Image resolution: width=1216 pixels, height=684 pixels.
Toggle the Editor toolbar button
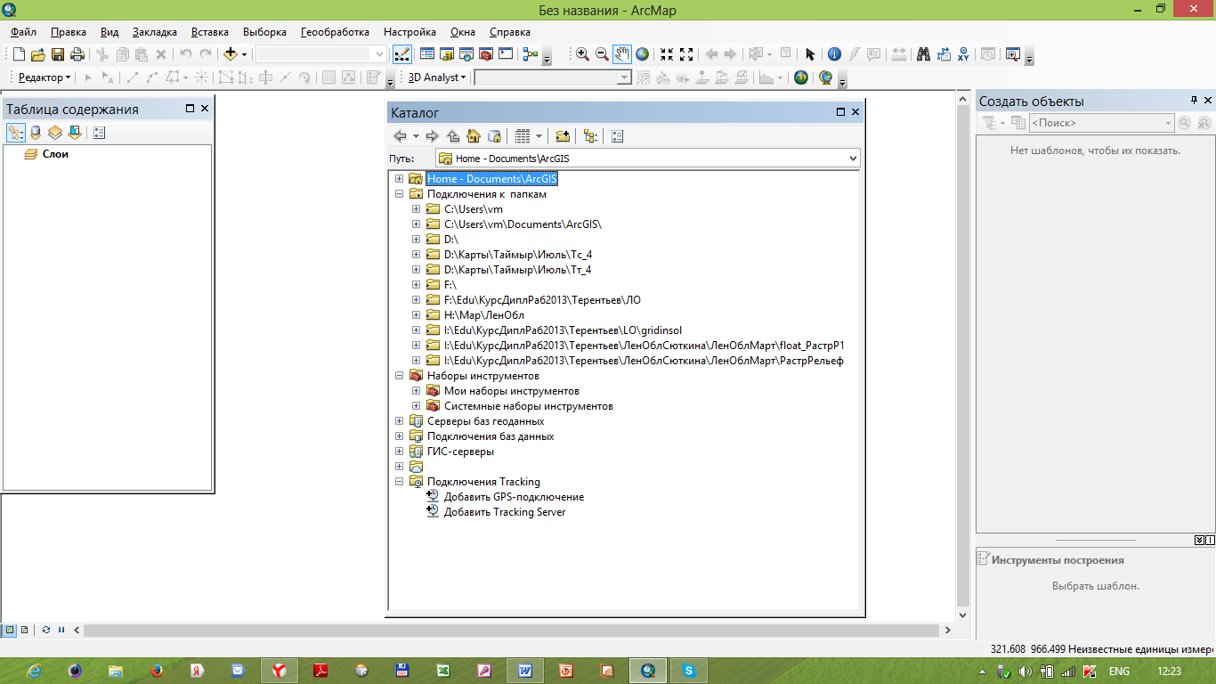(402, 54)
